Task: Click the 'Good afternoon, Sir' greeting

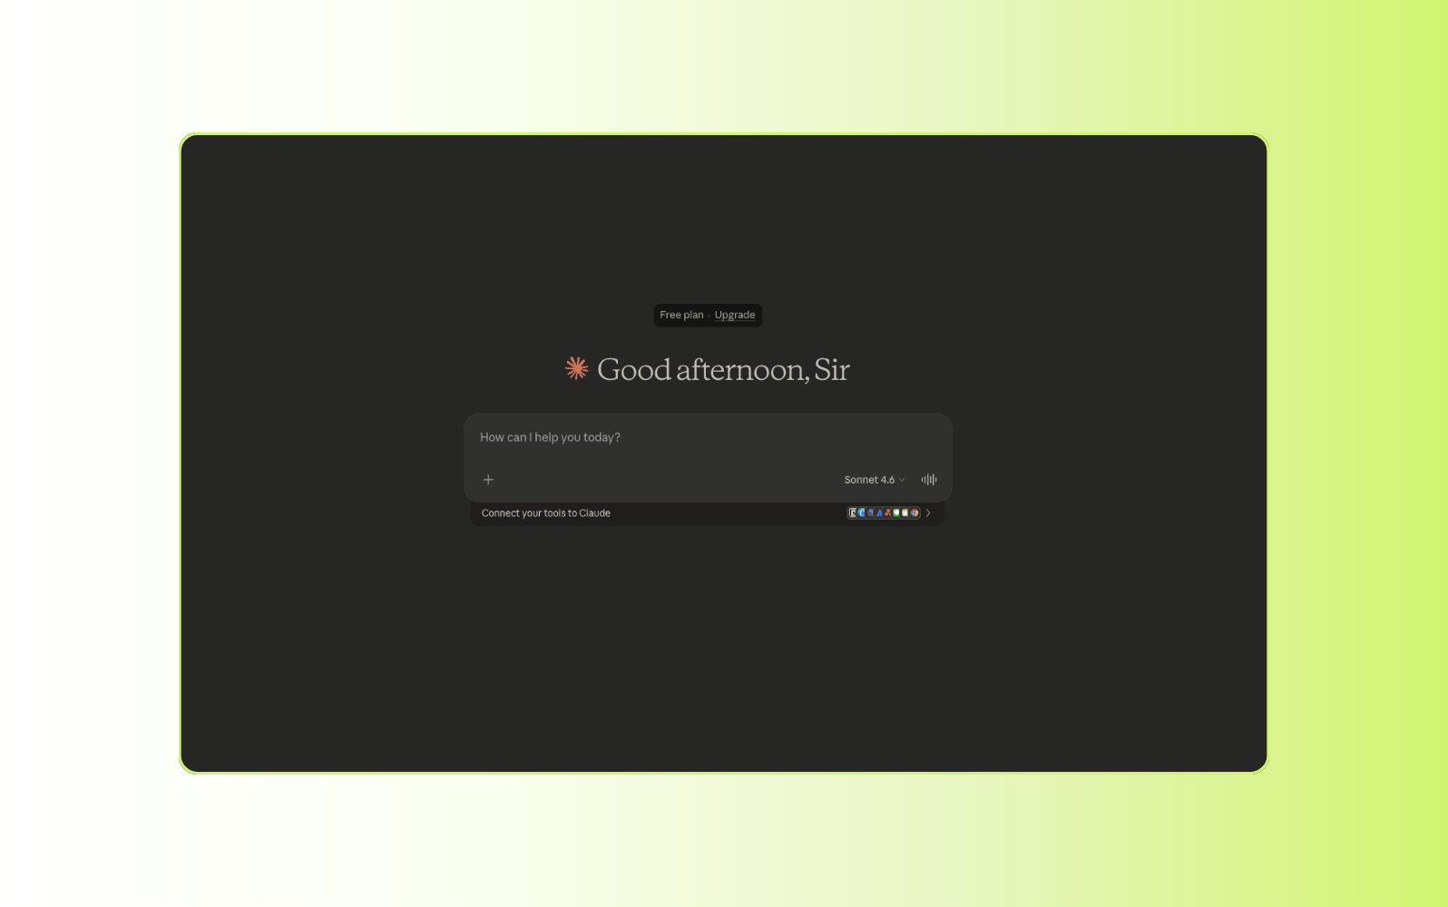Action: 723,369
